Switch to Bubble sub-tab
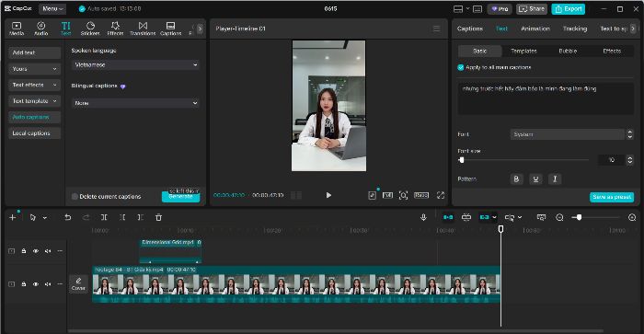644x334 pixels. pyautogui.click(x=568, y=51)
